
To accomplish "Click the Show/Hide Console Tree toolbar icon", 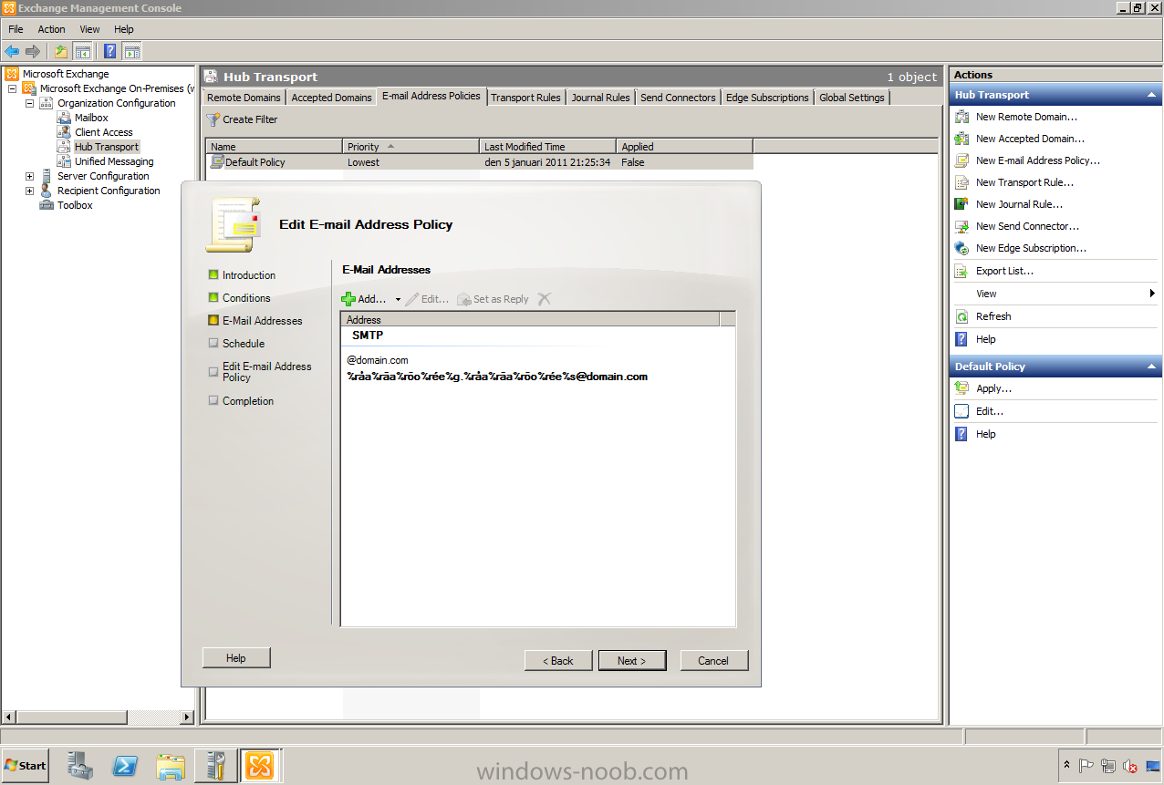I will (82, 51).
